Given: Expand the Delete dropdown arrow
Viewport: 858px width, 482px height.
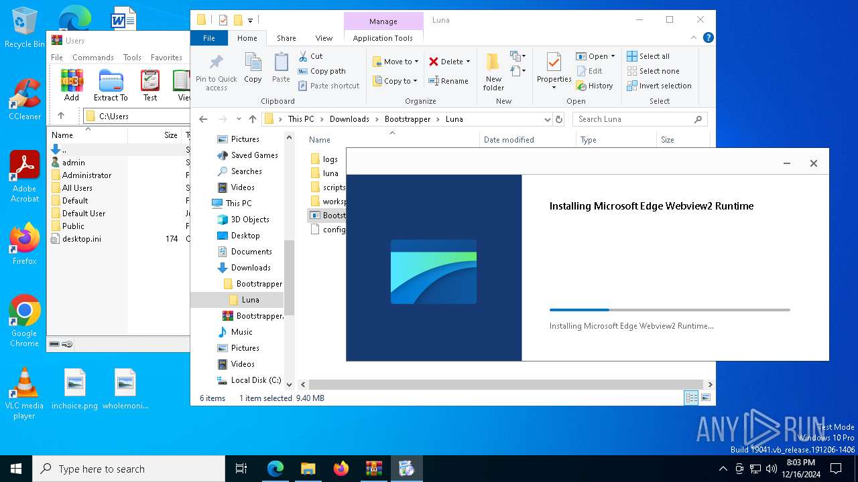Looking at the screenshot, I should (x=468, y=62).
